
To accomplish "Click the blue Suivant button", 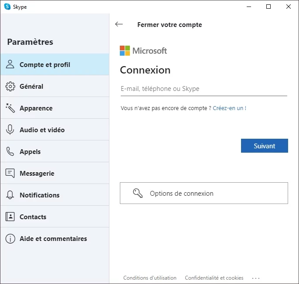I will pos(265,146).
